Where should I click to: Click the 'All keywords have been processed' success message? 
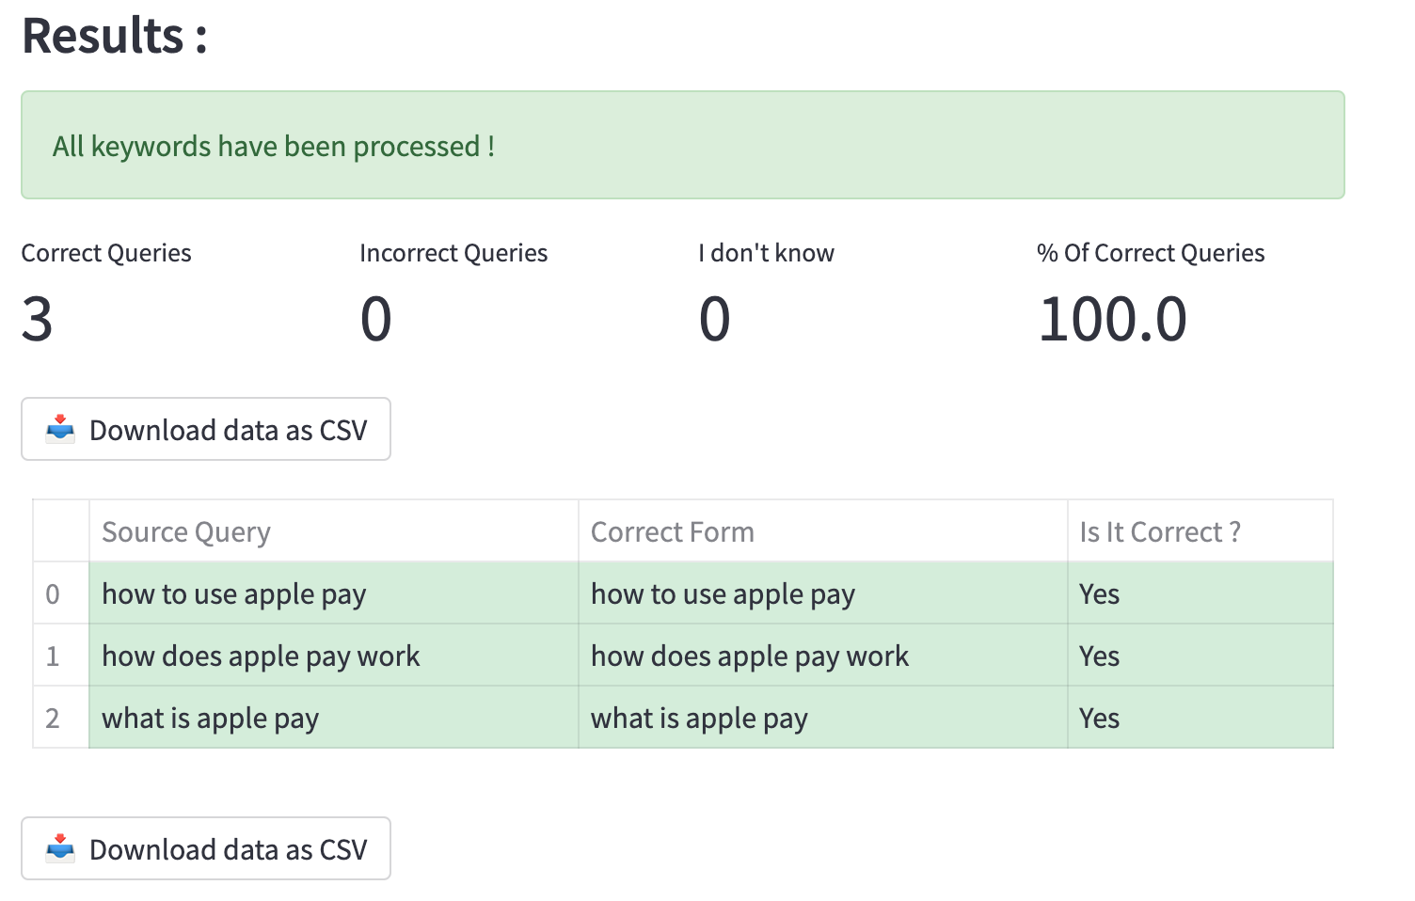click(273, 147)
